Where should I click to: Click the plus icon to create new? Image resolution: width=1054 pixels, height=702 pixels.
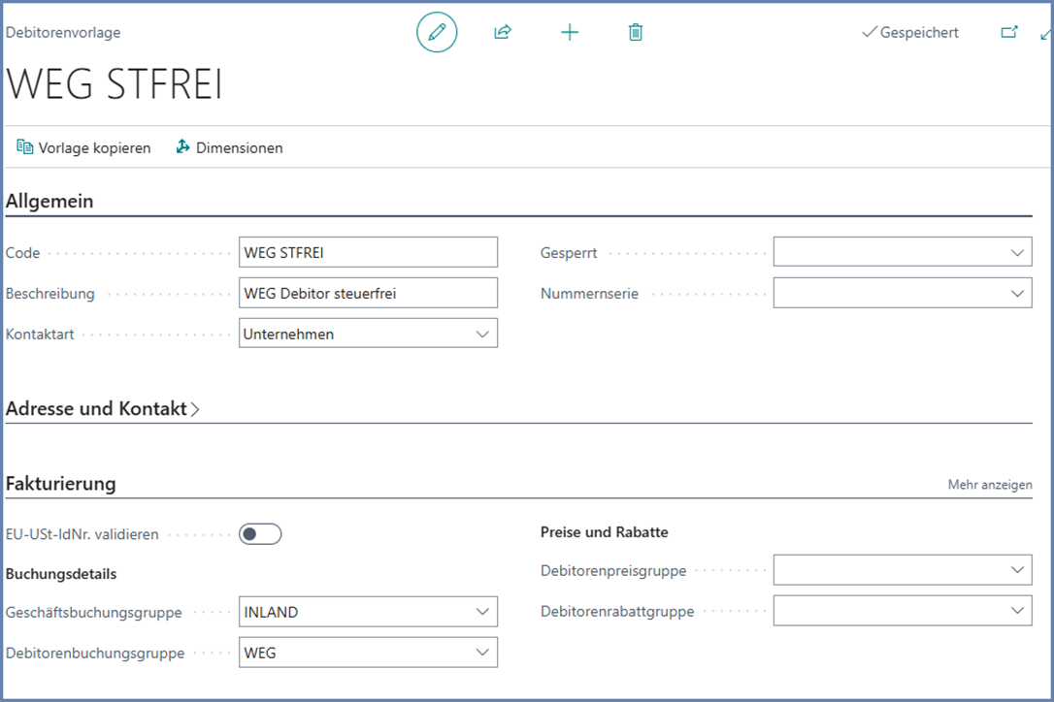[570, 33]
